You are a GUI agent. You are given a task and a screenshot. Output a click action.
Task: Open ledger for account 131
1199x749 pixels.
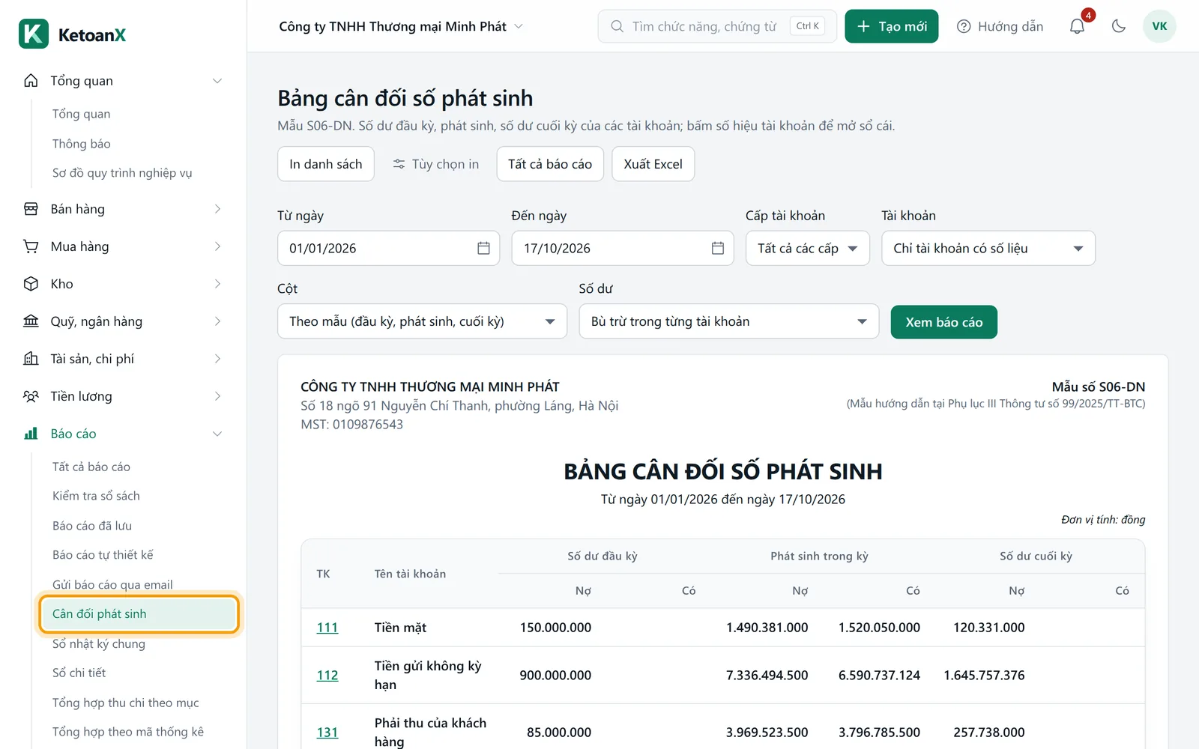(327, 733)
